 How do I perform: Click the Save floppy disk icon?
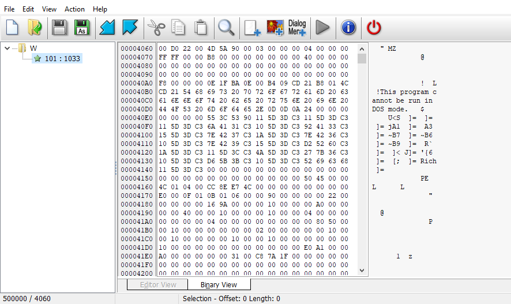pyautogui.click(x=59, y=27)
